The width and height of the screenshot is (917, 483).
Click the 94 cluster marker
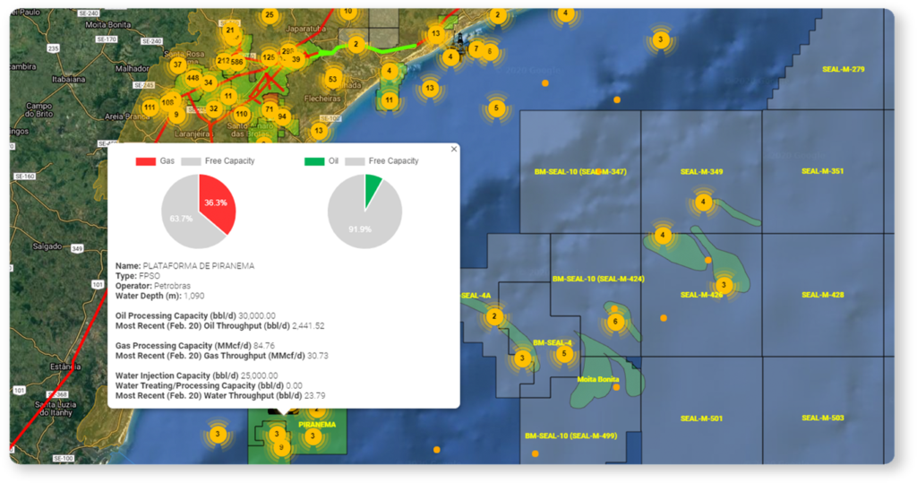(x=282, y=116)
